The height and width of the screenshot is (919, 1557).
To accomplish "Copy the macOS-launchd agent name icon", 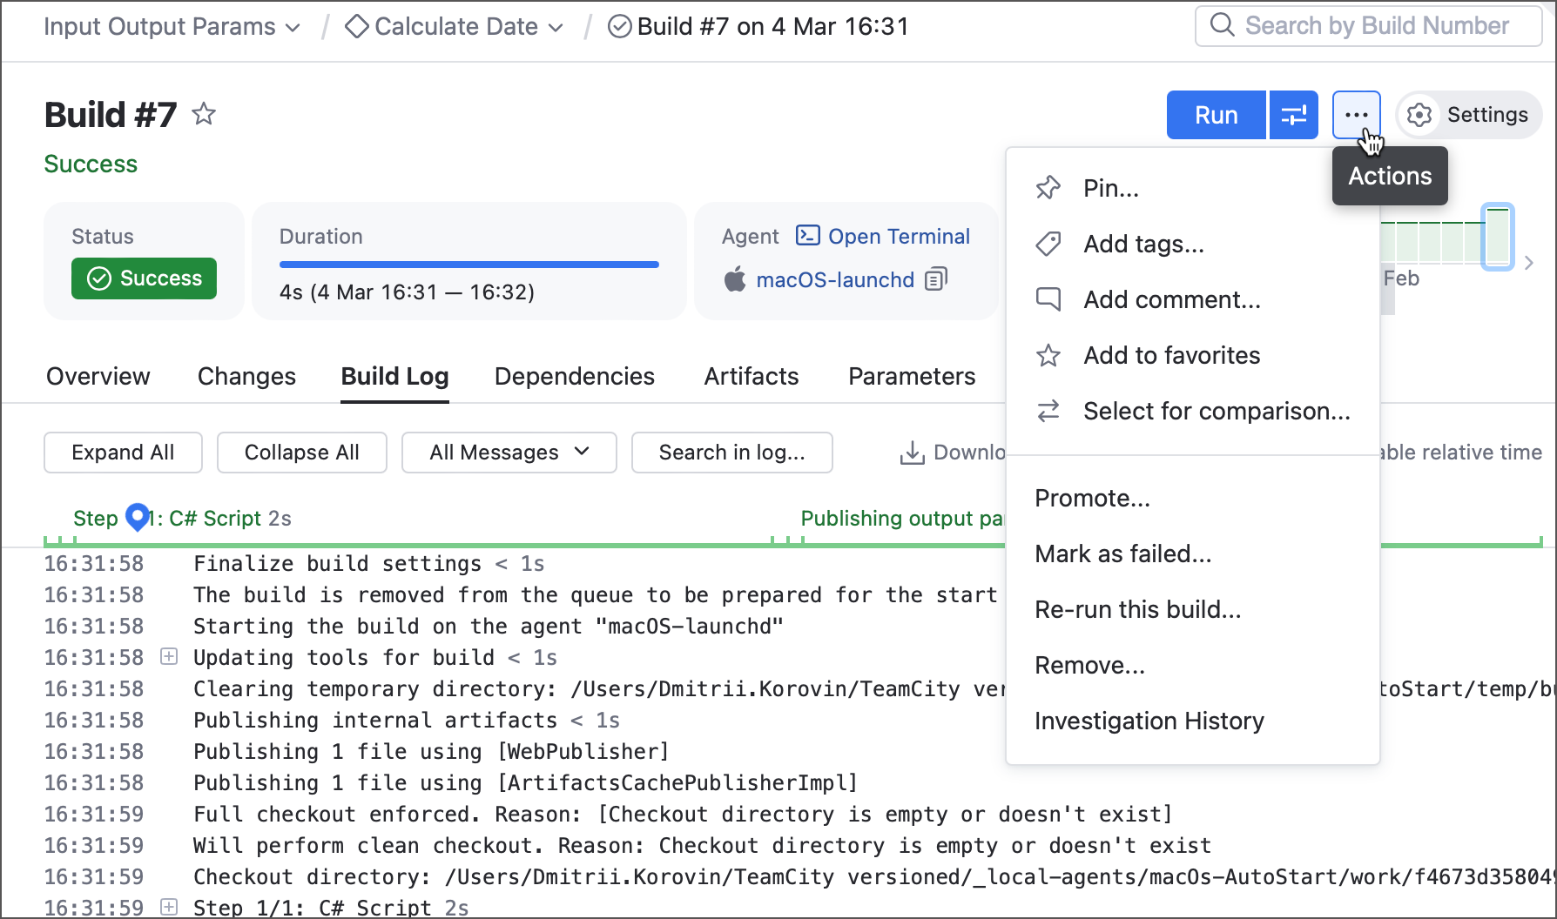I will click(936, 279).
